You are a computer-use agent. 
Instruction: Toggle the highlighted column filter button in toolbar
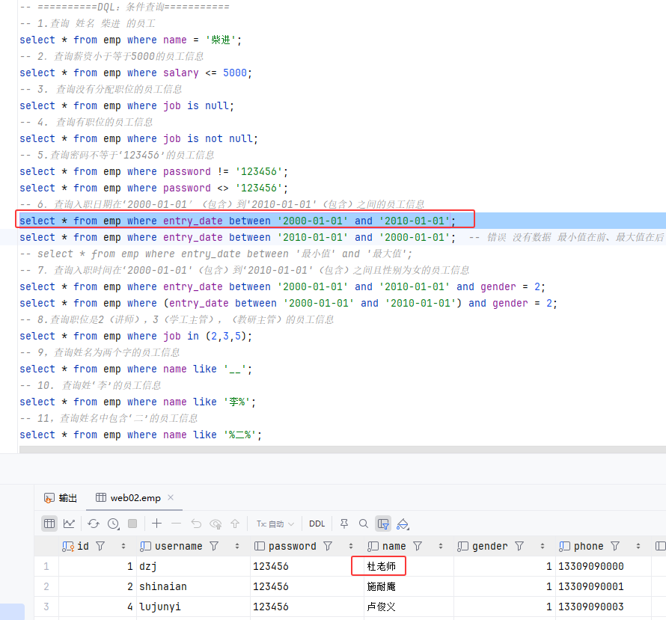coord(383,524)
